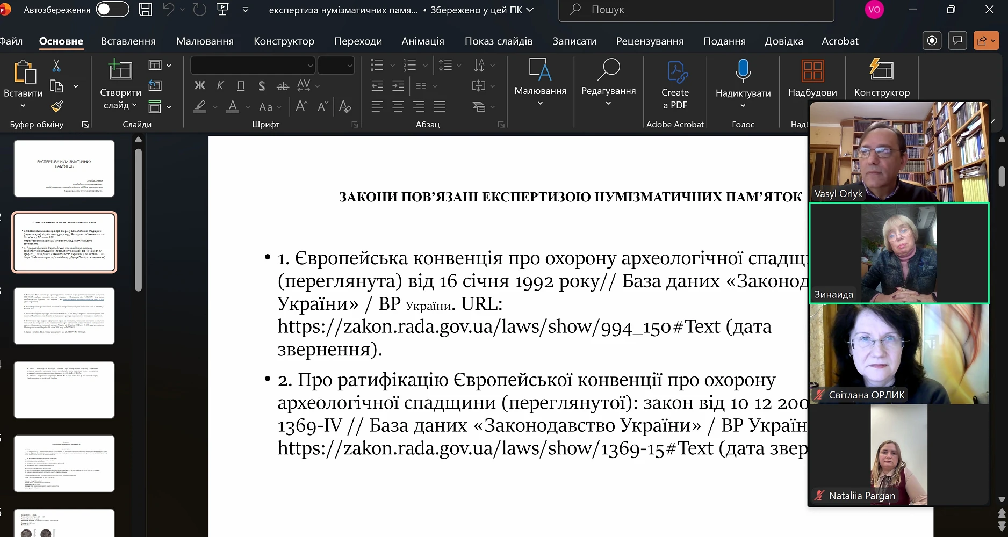Click the Designer (Конструктор) lightning icon
Viewport: 1008px width, 537px height.
881,70
